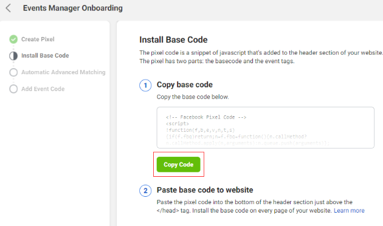Click the '<script>' line in the code
This screenshot has width=383, height=226.
[178, 123]
